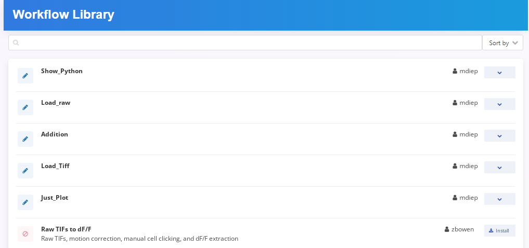This screenshot has width=529, height=248.
Task: Open the Load_Tiff options chevron
Action: coord(499,168)
